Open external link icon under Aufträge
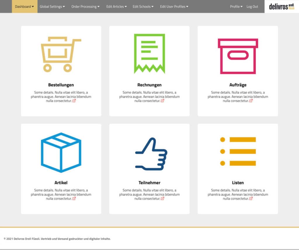Screen dimensions: 299x250 [251, 101]
